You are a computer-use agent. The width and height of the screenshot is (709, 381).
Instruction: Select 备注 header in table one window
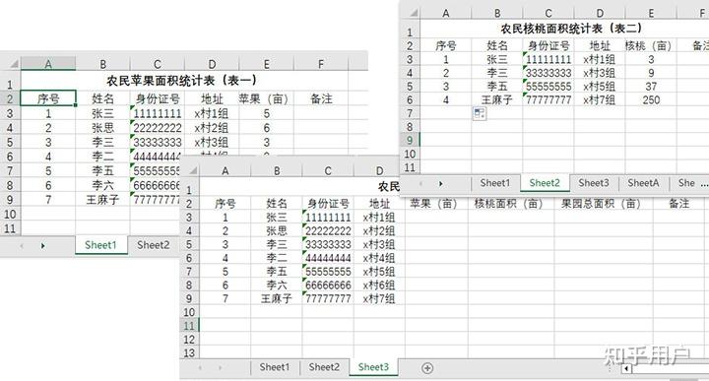click(x=321, y=98)
